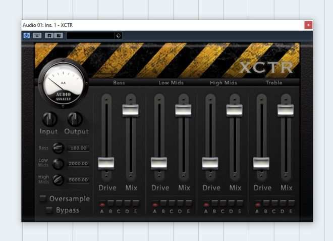Toggle the plugin power activate button
This screenshot has width=333, height=241.
tap(27, 35)
